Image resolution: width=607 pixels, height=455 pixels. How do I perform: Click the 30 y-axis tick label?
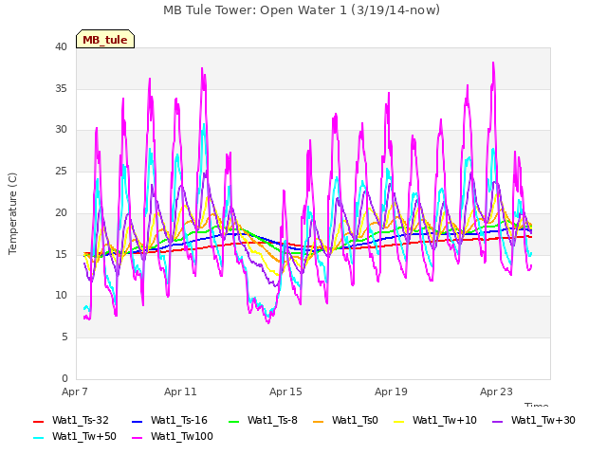[61, 130]
